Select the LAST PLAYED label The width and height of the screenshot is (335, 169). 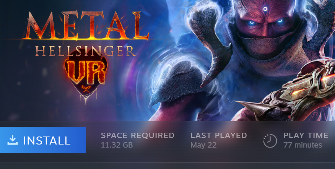pos(219,135)
